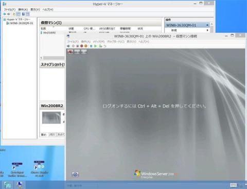Click the 稼働時間 column header
247x189 pixels.
[125, 28]
